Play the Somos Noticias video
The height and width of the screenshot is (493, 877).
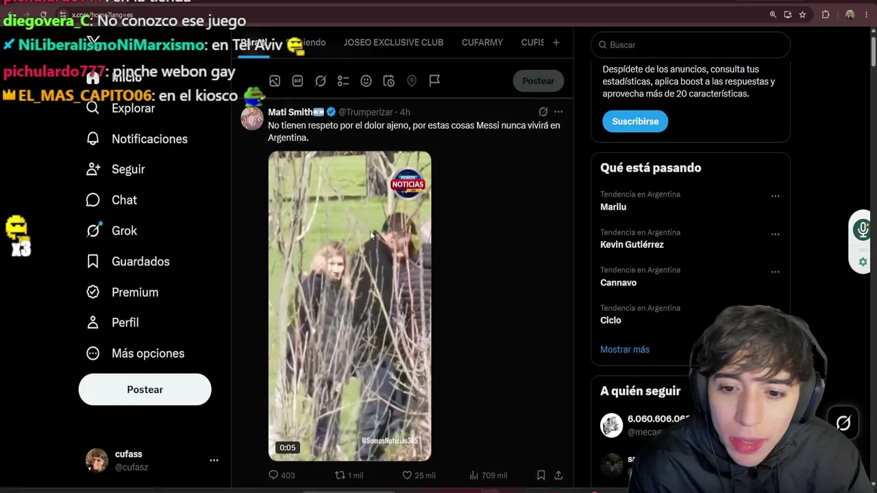(x=349, y=306)
